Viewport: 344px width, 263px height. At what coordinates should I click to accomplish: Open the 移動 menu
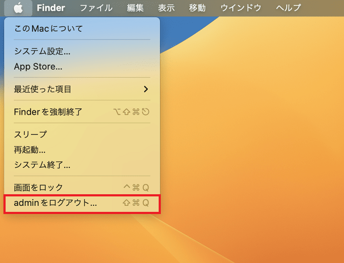pyautogui.click(x=197, y=8)
